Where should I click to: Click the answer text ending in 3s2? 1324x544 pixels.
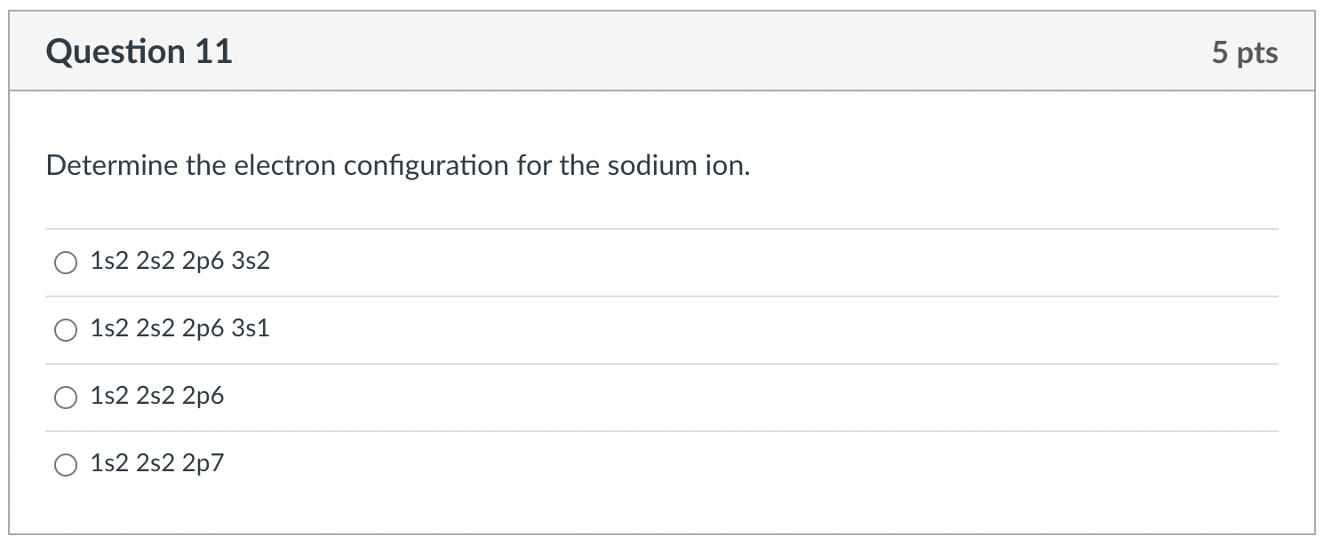[x=179, y=262]
